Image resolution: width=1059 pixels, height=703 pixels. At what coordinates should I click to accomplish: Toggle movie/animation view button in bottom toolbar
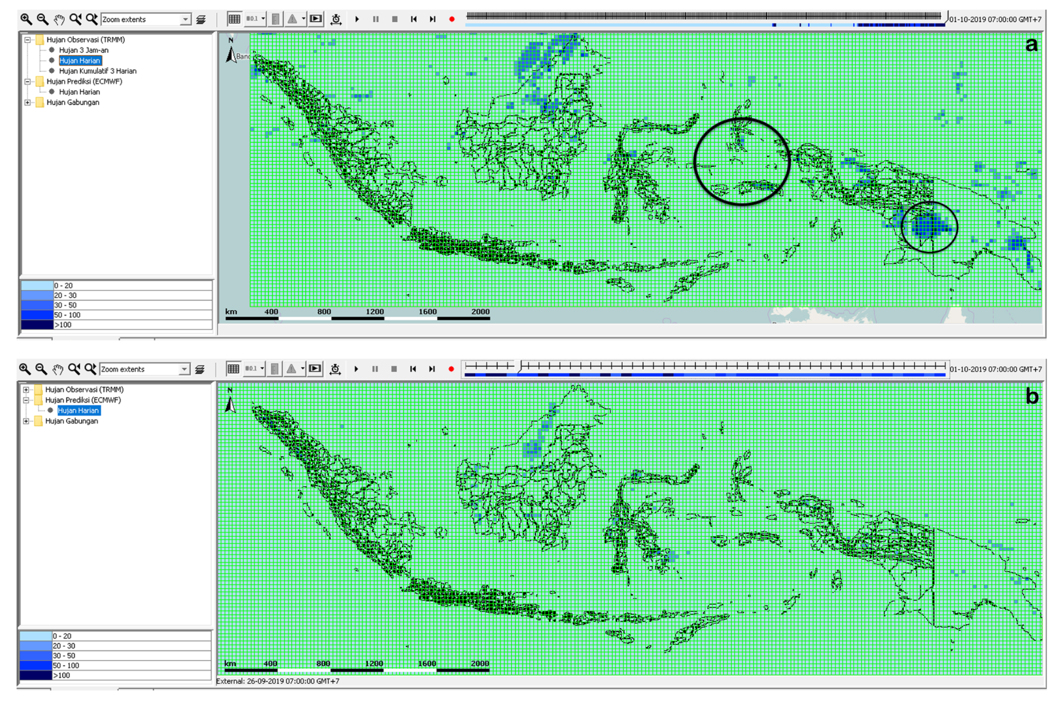315,369
